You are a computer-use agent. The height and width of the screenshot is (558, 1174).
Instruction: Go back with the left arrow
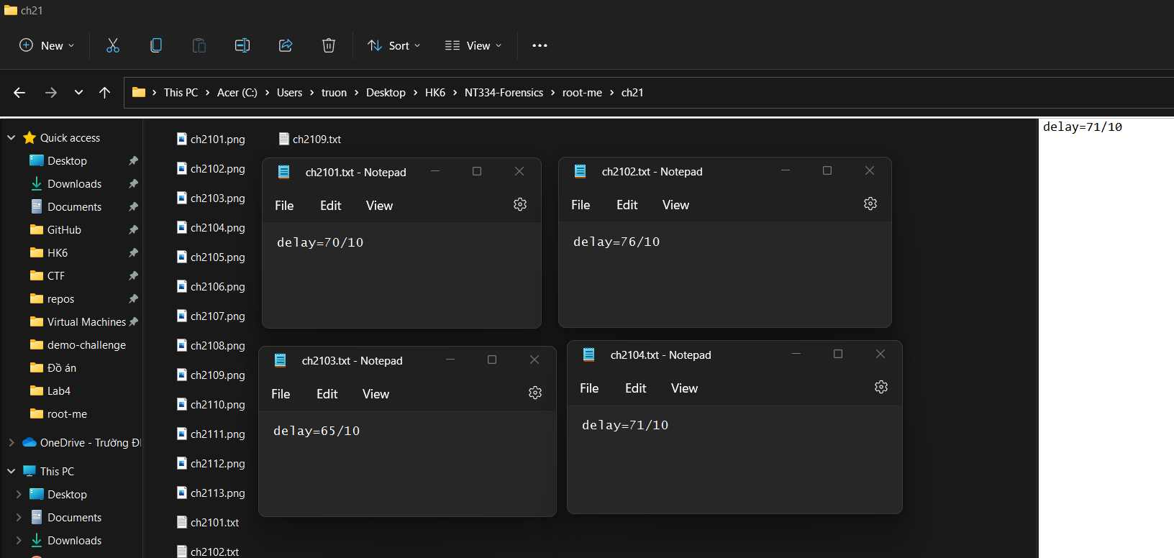[19, 92]
